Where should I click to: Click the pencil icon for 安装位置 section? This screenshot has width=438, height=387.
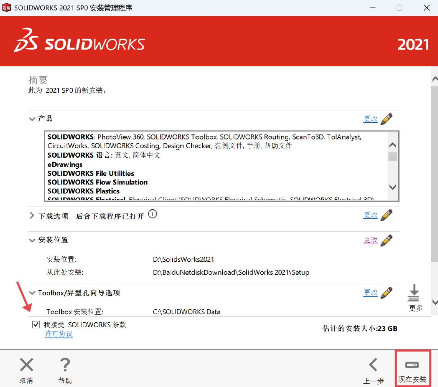click(x=387, y=240)
